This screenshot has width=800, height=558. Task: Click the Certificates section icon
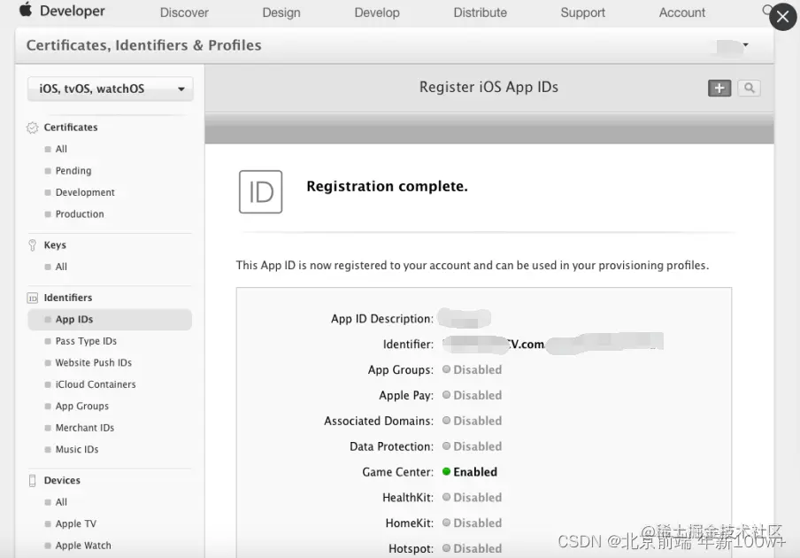tap(32, 128)
